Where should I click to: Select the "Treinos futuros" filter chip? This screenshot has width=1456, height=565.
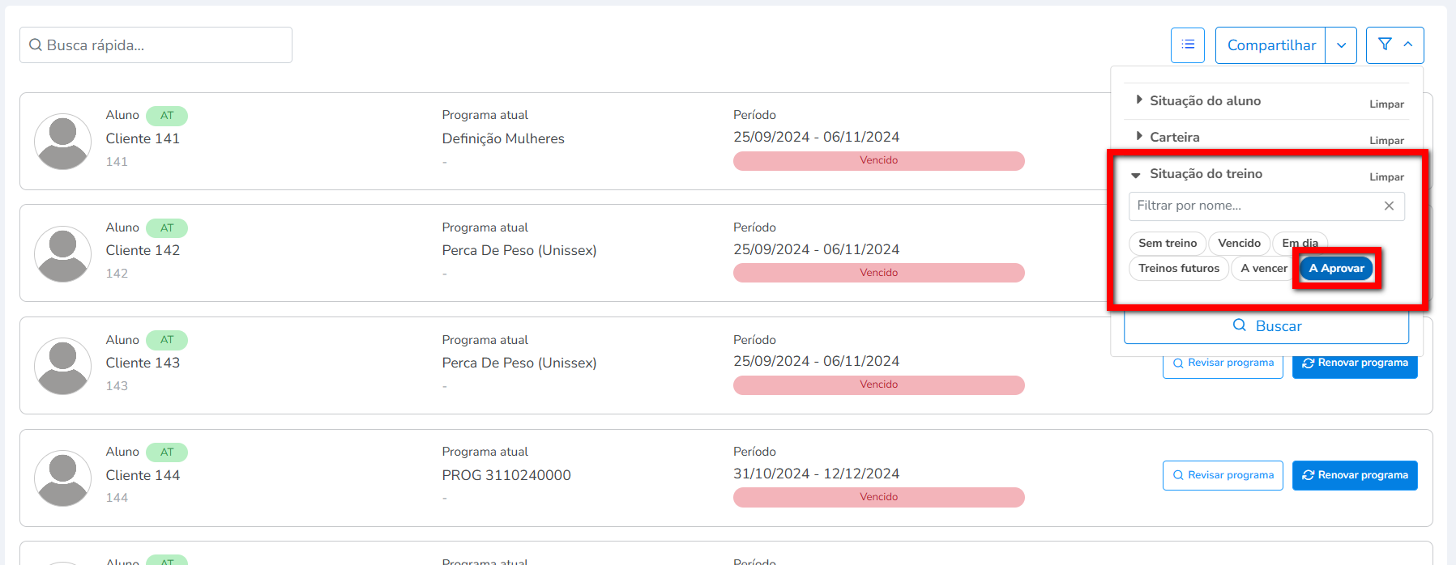pos(1178,268)
